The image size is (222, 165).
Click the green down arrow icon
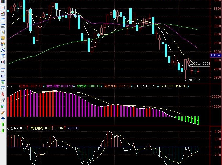pyautogui.click(x=3, y=131)
